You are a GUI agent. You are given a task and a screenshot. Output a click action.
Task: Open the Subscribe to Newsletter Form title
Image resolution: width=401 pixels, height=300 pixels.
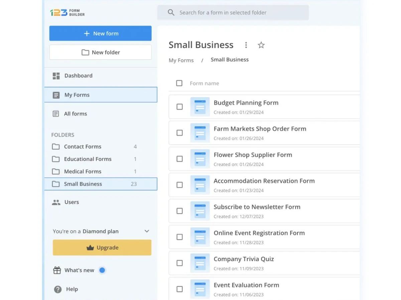pos(257,207)
